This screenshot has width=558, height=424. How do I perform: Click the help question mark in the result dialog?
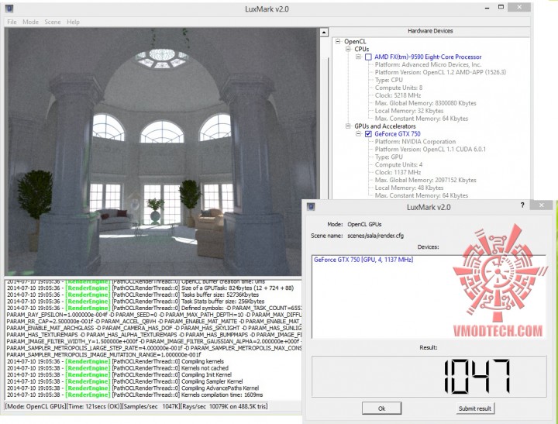click(x=522, y=205)
